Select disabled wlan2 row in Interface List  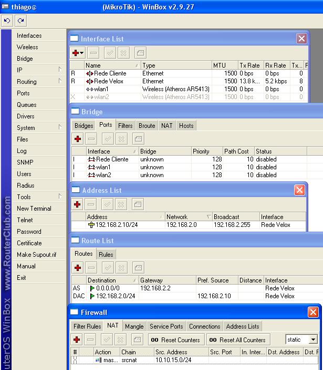(189, 97)
